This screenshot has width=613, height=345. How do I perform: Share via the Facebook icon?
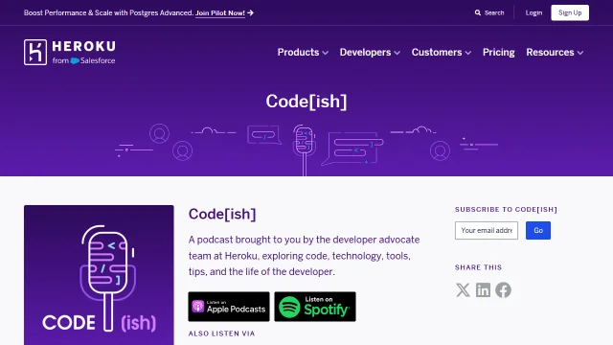click(503, 289)
